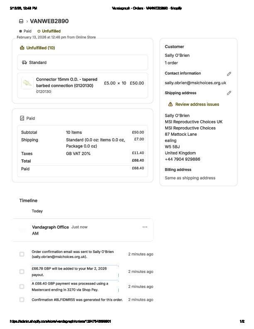Tick the checkbox beside the £66.78 payout event
Screen dimensions: 254x329
(x=22, y=272)
